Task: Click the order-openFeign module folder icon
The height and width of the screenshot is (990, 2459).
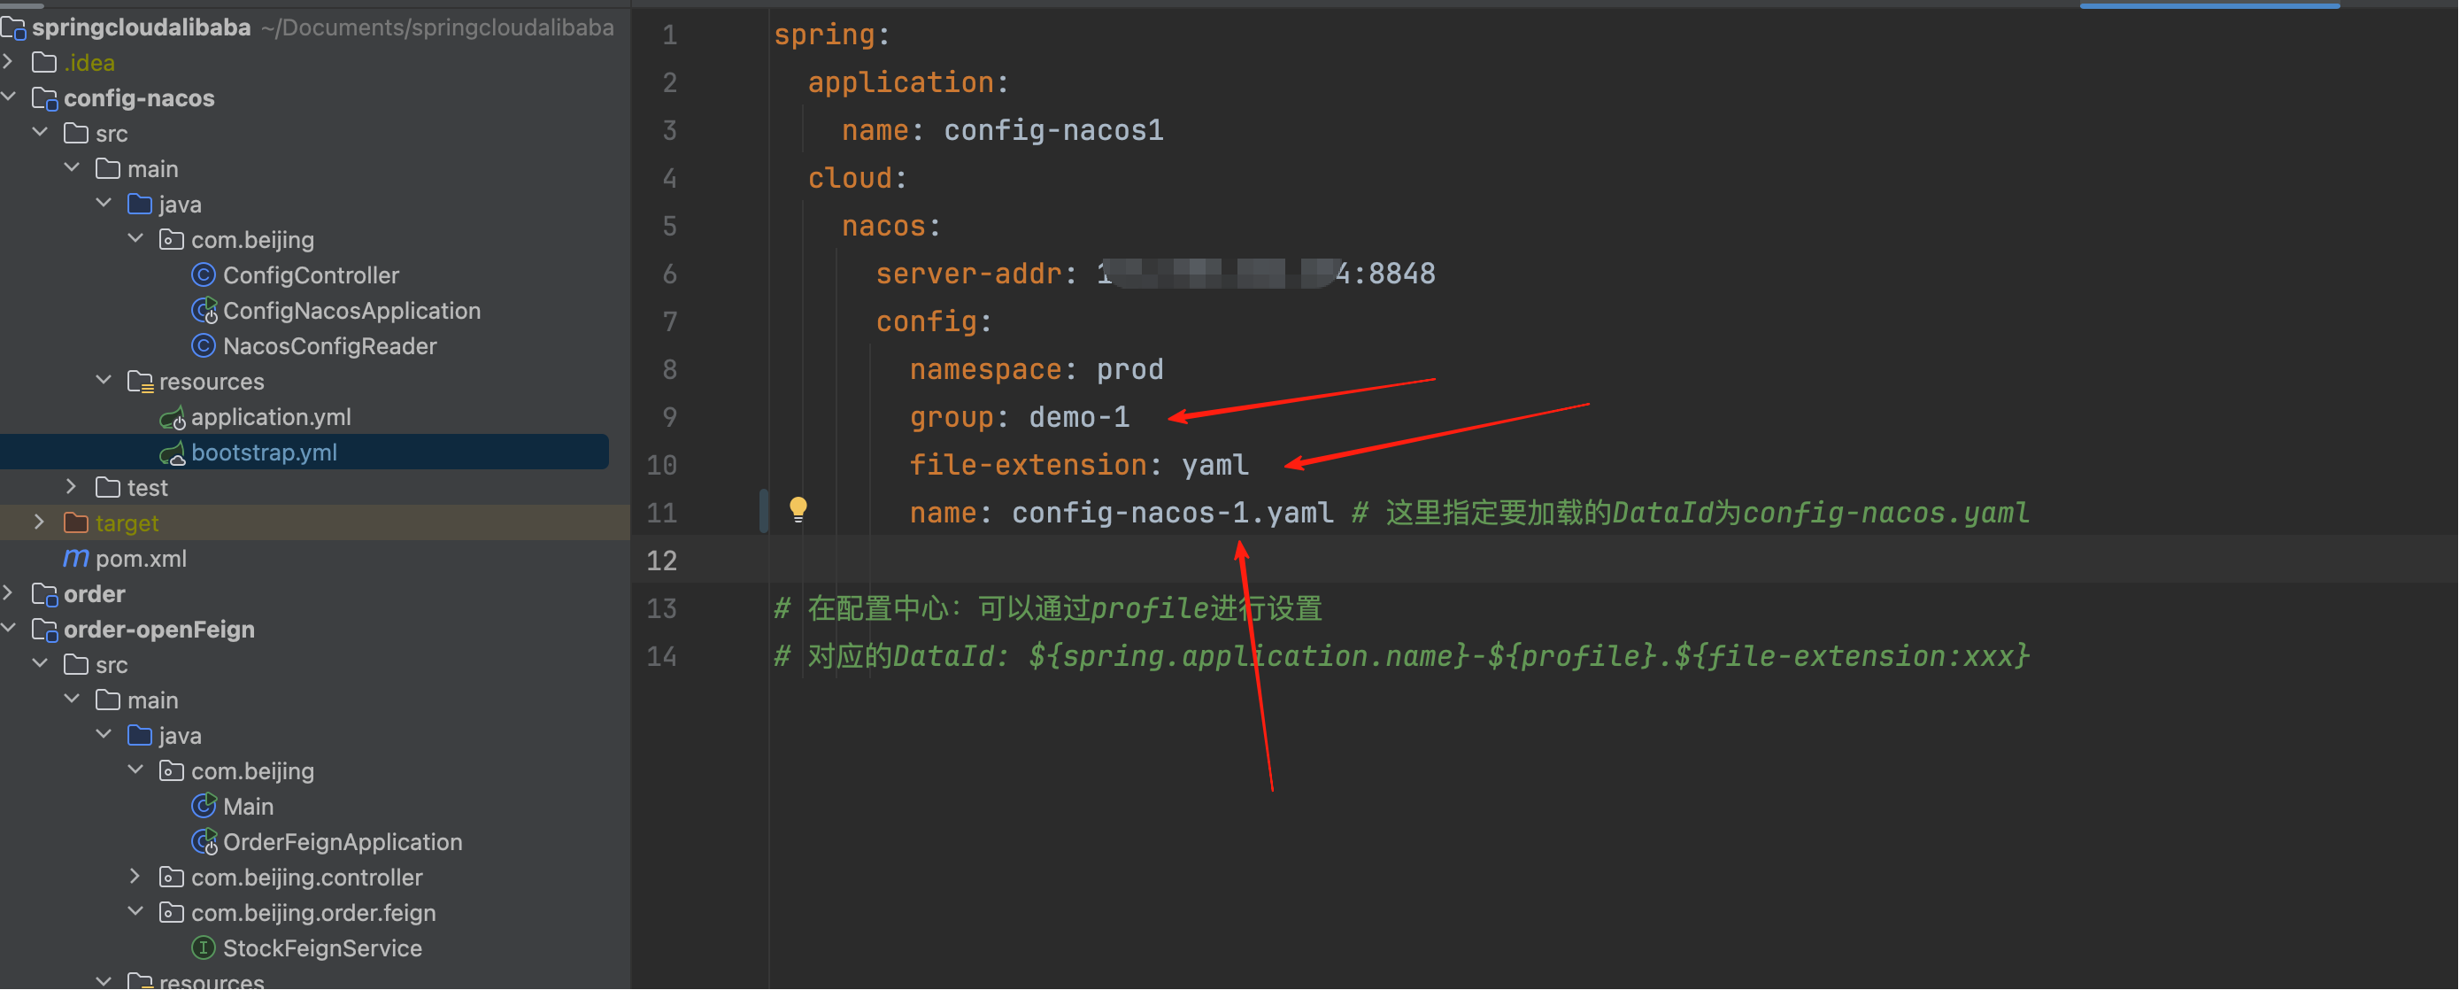Action: click(x=45, y=629)
